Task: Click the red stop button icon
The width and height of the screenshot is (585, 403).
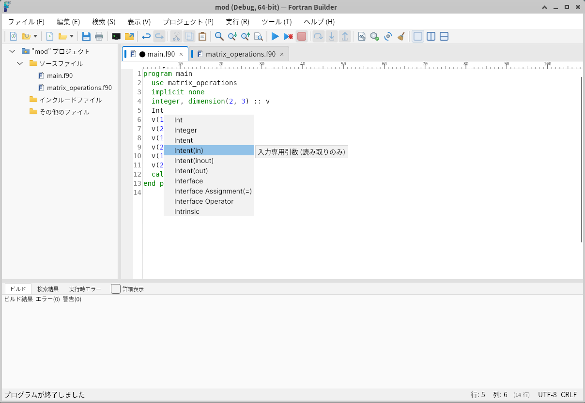Action: pyautogui.click(x=302, y=36)
